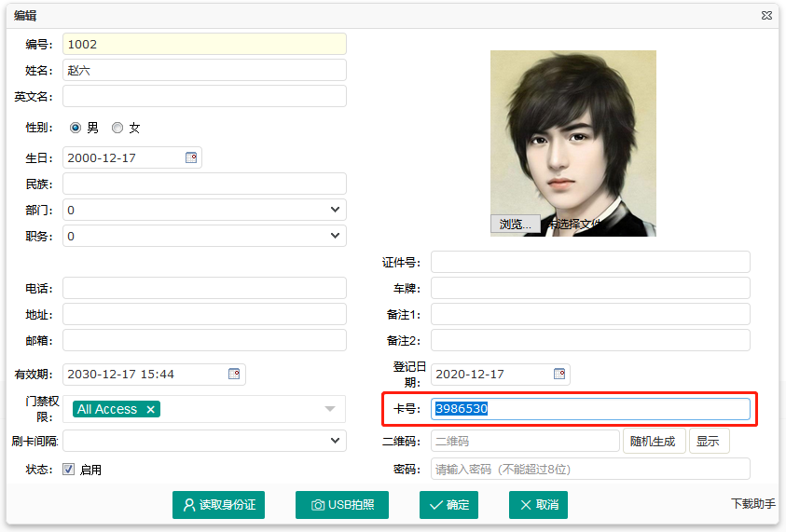Close the edit dialog window

766,16
